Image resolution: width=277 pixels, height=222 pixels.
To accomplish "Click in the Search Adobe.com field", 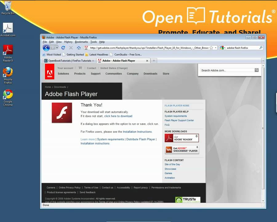I will coord(227,70).
